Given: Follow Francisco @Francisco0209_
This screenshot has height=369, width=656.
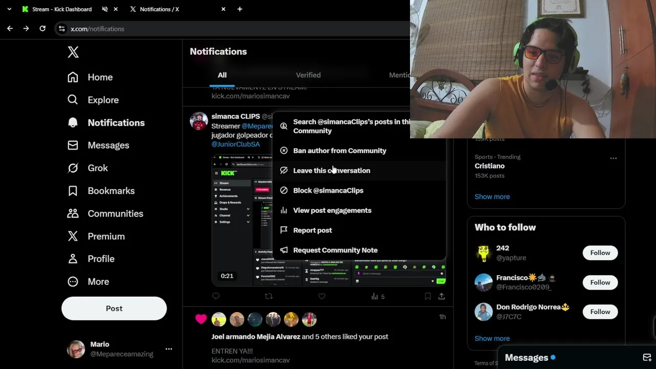Looking at the screenshot, I should (600, 282).
